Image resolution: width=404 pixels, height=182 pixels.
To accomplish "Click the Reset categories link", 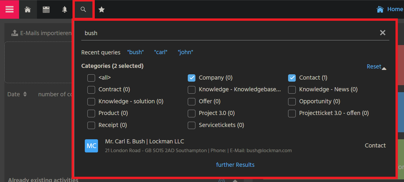I will (x=374, y=66).
